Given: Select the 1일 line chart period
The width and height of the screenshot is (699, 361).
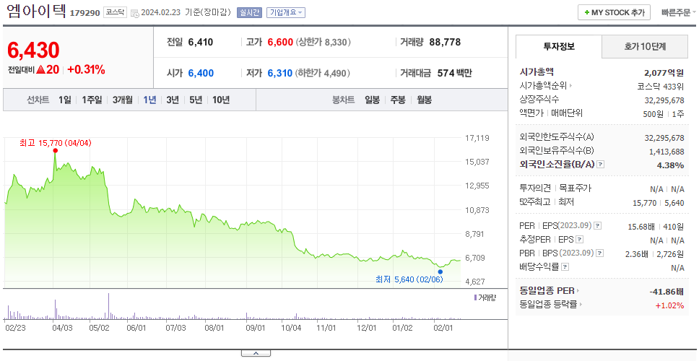Looking at the screenshot, I should 65,100.
